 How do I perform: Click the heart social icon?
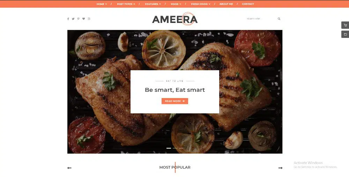click(x=83, y=19)
